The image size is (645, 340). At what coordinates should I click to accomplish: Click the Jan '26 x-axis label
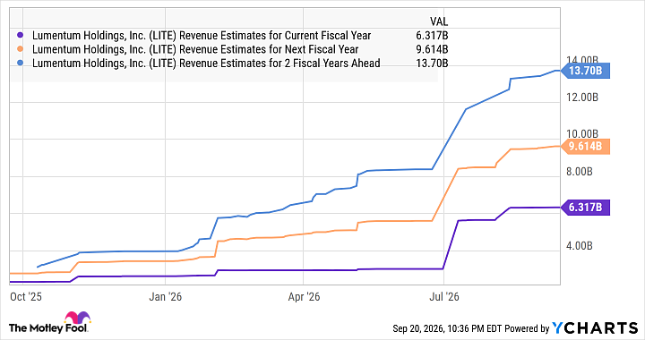pyautogui.click(x=166, y=297)
